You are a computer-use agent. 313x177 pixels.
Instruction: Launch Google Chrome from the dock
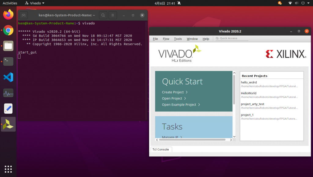click(8, 30)
